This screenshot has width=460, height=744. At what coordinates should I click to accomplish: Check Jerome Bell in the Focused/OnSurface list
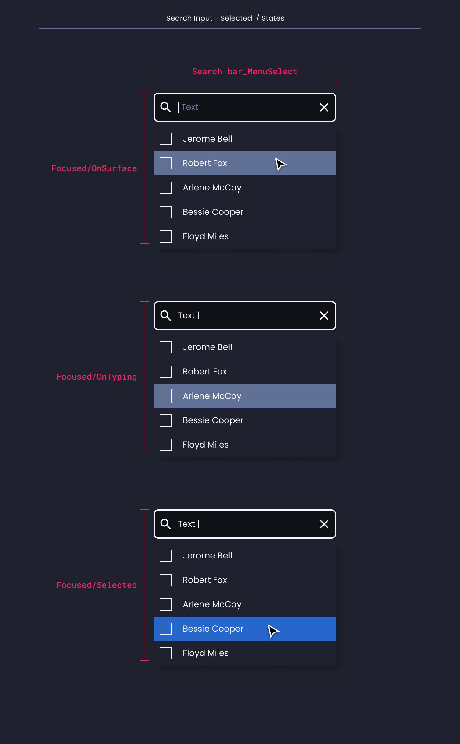click(x=166, y=139)
